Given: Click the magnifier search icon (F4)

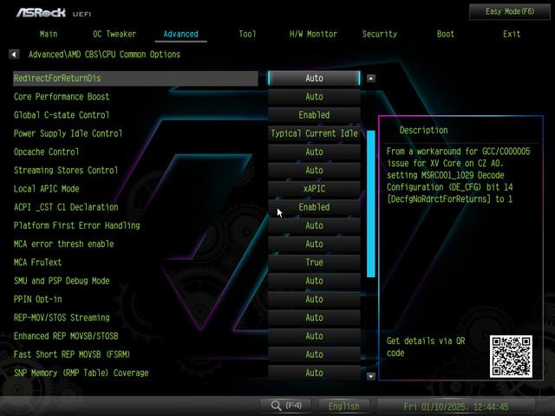Looking at the screenshot, I should click(276, 406).
